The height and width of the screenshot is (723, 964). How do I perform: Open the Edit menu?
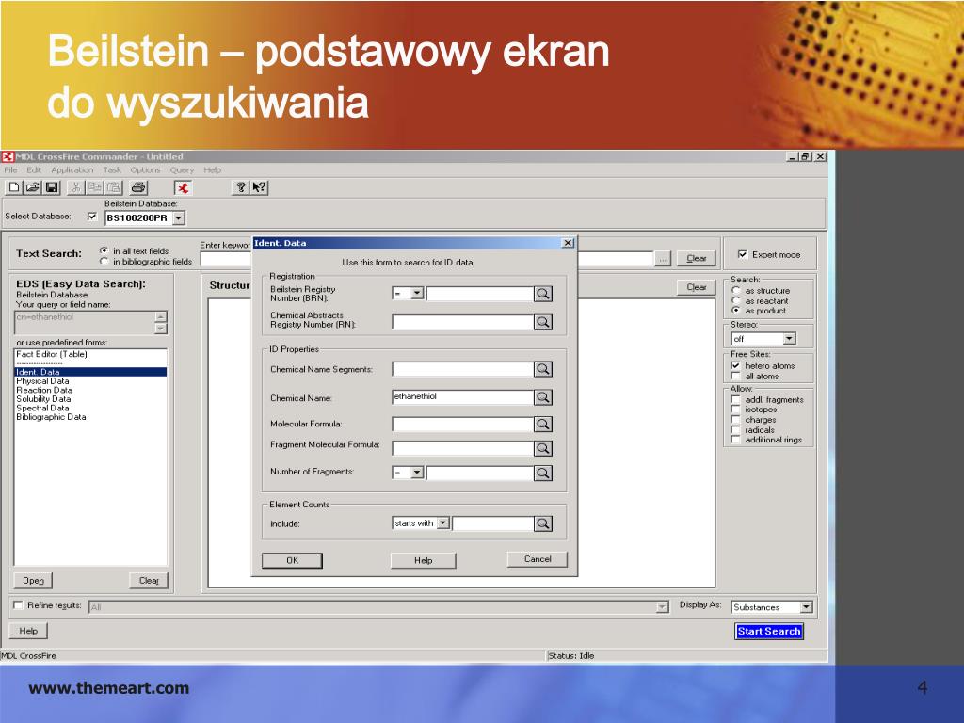pyautogui.click(x=34, y=169)
